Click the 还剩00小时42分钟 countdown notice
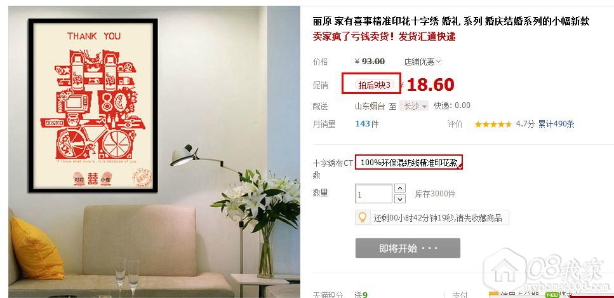The image size is (614, 298). point(437,217)
